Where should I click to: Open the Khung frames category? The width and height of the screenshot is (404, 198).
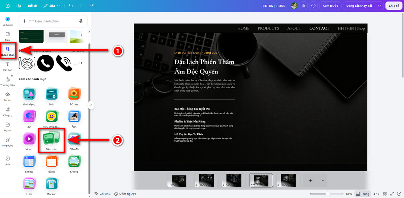pos(74,164)
